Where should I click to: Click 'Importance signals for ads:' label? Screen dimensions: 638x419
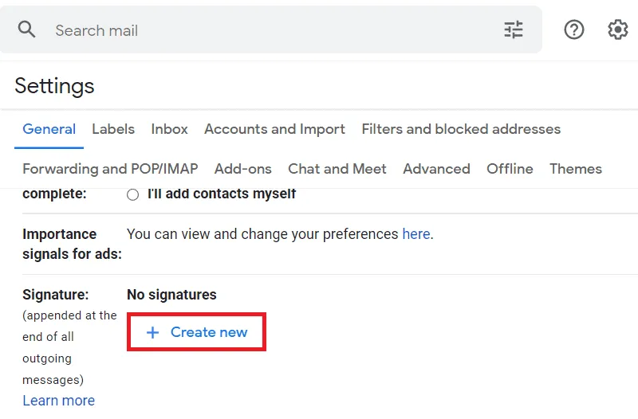pos(72,244)
